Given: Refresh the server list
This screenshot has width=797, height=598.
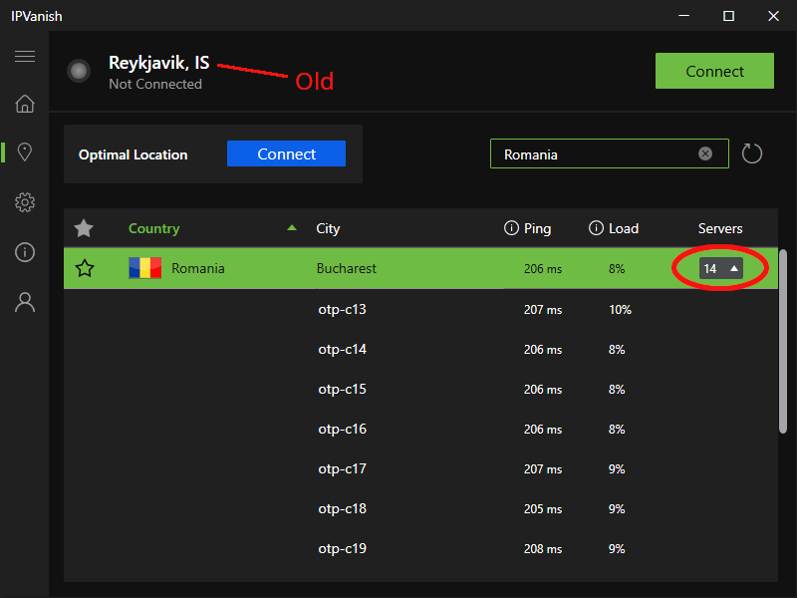Looking at the screenshot, I should (x=752, y=153).
